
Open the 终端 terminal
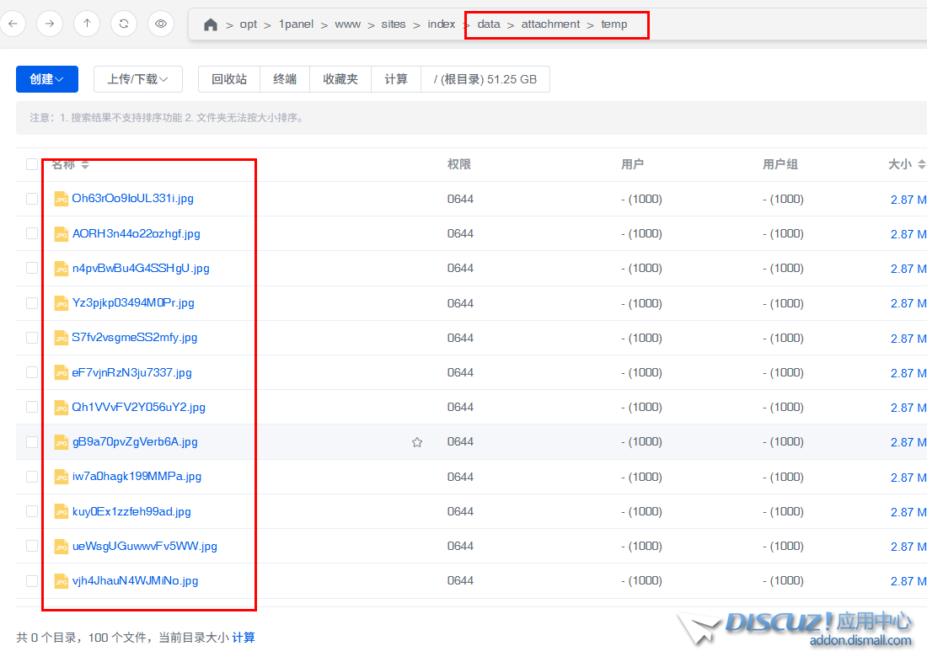coord(285,79)
